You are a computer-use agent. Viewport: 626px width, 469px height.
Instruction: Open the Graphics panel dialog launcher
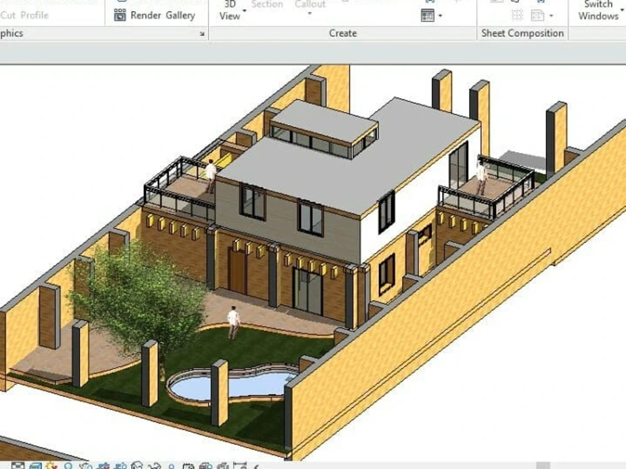click(x=202, y=33)
